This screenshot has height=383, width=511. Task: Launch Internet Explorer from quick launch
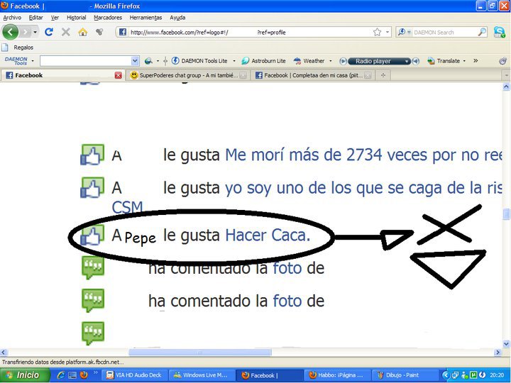click(60, 375)
